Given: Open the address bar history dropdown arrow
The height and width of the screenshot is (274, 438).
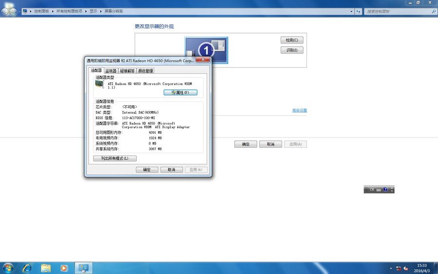Looking at the screenshot, I should click(x=351, y=11).
